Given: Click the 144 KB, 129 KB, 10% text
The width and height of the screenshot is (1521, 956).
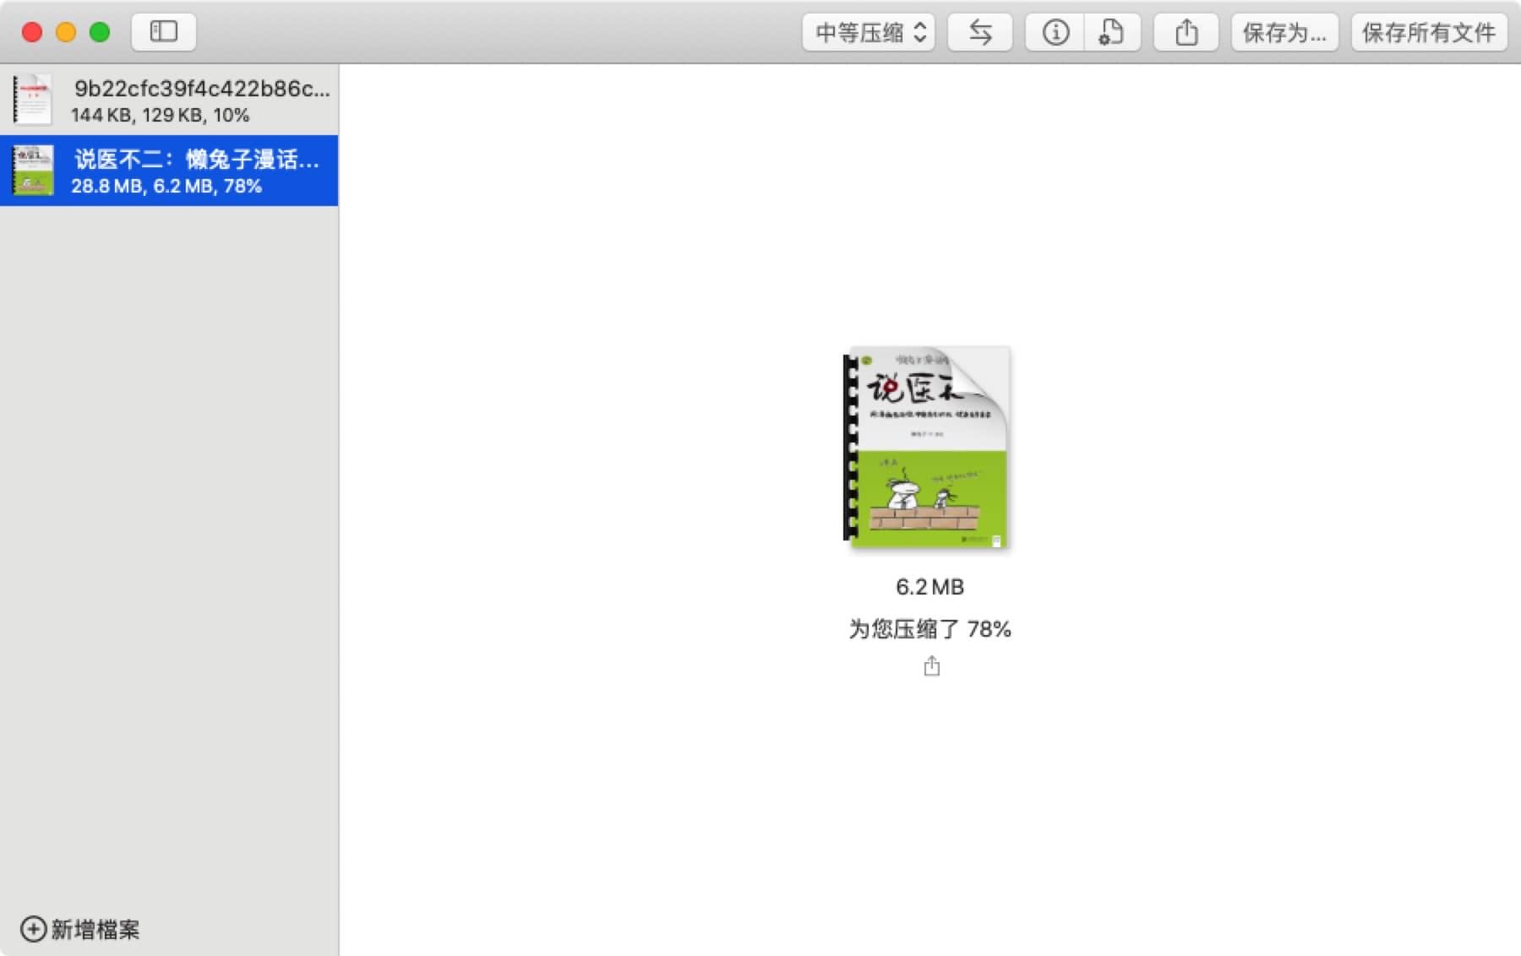Looking at the screenshot, I should tap(161, 115).
